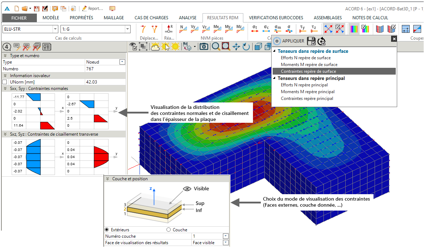
Task: Toggle the rainbow isovalues icon
Action: coord(354,29)
